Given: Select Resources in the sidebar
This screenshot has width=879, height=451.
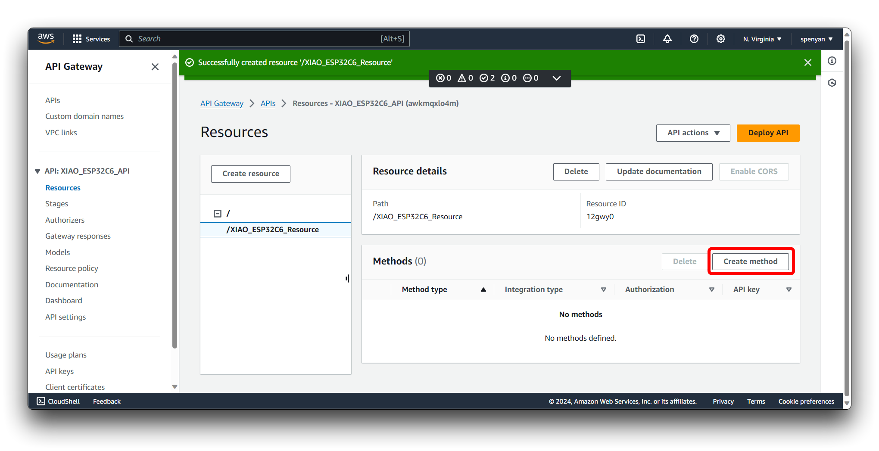Looking at the screenshot, I should coord(63,188).
